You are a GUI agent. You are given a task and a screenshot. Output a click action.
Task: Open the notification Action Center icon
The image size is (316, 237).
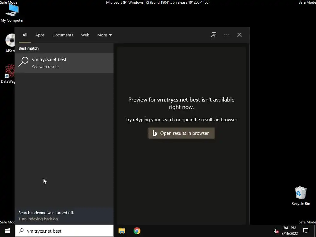coord(306,231)
